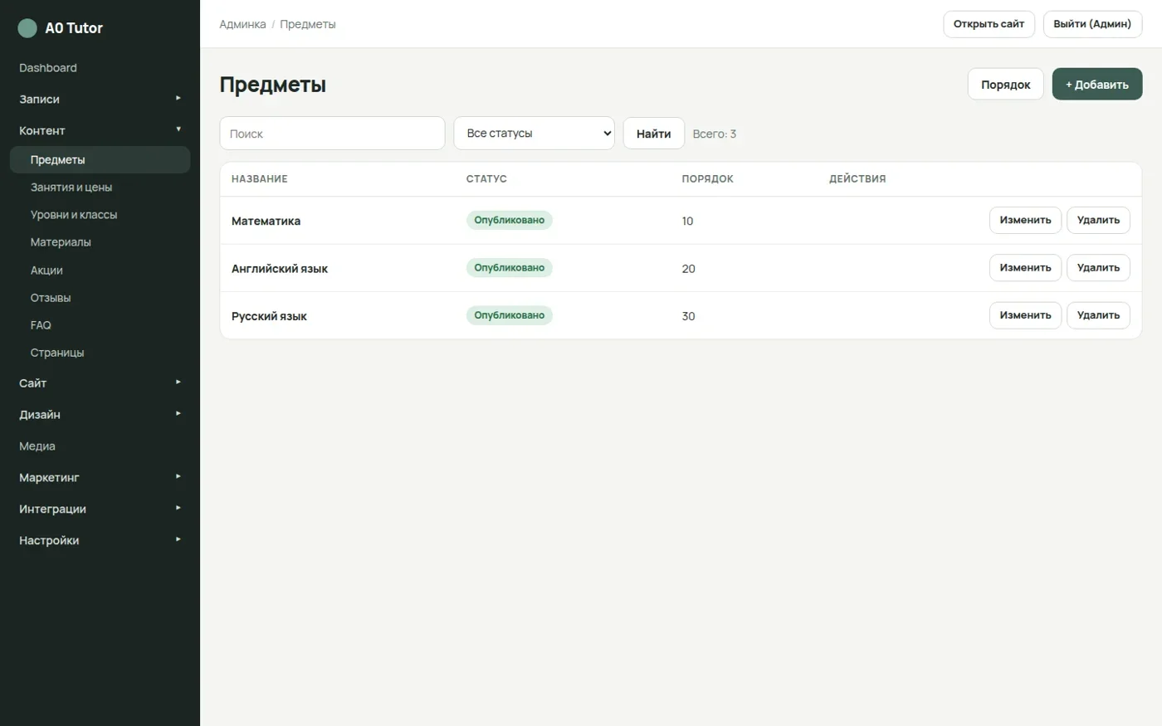The image size is (1162, 726).
Task: Select Предметы in the sidebar
Action: 100,160
